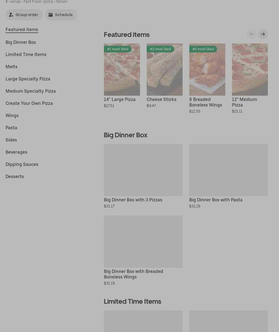The width and height of the screenshot is (279, 332).
Task: Jump to Big Dinner Box menu section
Action: click(21, 42)
